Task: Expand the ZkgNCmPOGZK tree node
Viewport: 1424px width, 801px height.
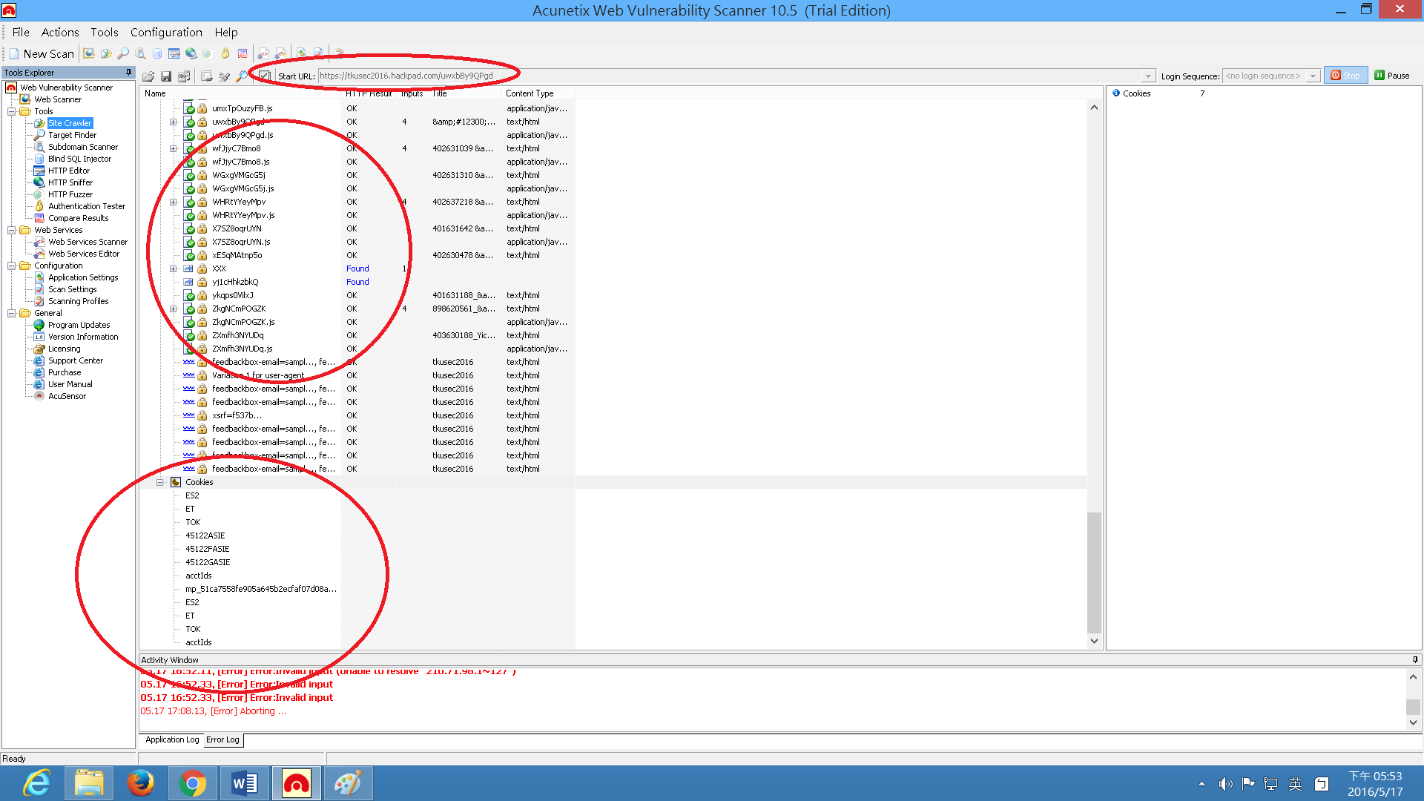Action: pos(173,309)
